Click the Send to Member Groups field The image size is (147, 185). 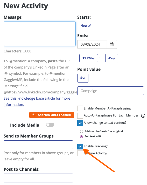(x=38, y=145)
